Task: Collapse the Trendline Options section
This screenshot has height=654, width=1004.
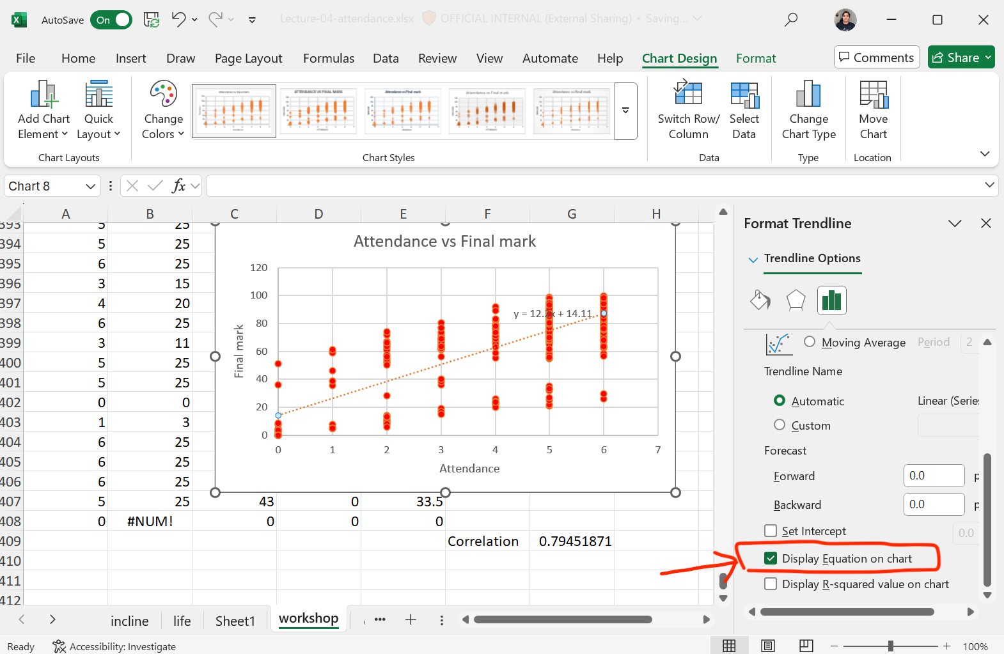Action: click(x=753, y=259)
